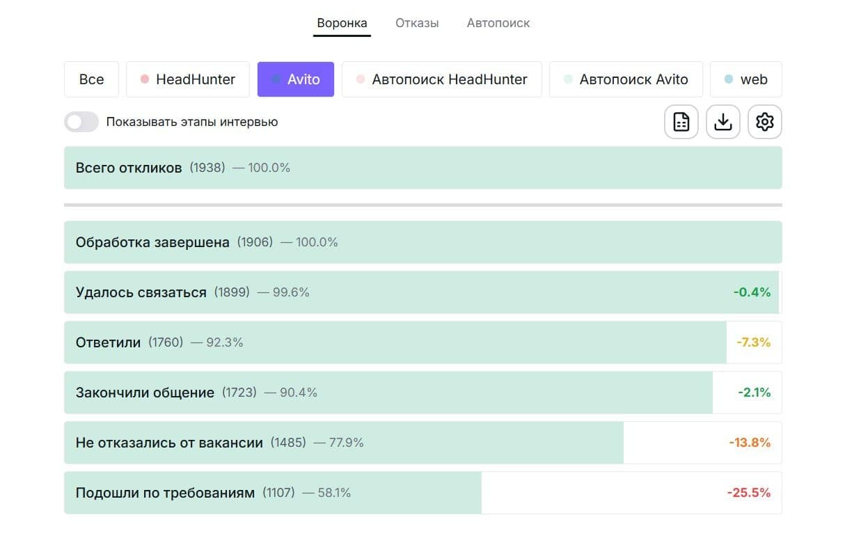Click 'Не отказались от вакансии' row label
Screen dimensions: 845x538
[169, 443]
